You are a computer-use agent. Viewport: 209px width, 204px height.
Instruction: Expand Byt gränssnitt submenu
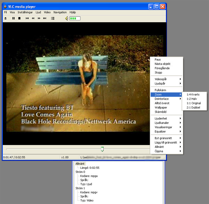point(167,138)
